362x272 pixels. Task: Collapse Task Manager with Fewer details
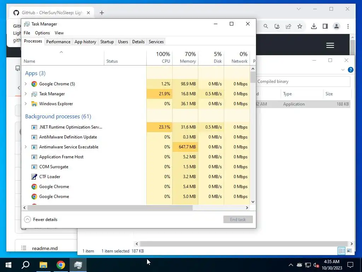(x=41, y=220)
